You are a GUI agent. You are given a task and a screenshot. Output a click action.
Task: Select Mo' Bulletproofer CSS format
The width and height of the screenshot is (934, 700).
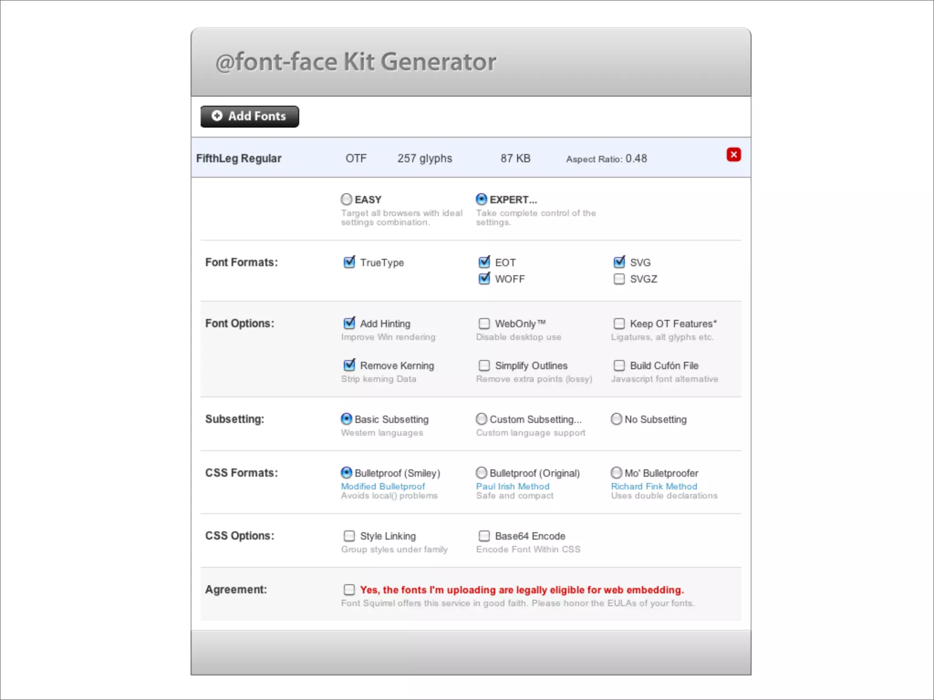616,473
